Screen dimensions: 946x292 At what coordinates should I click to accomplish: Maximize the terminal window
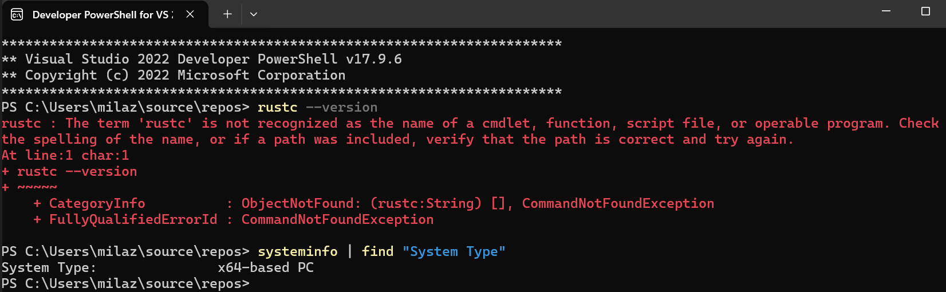click(925, 11)
